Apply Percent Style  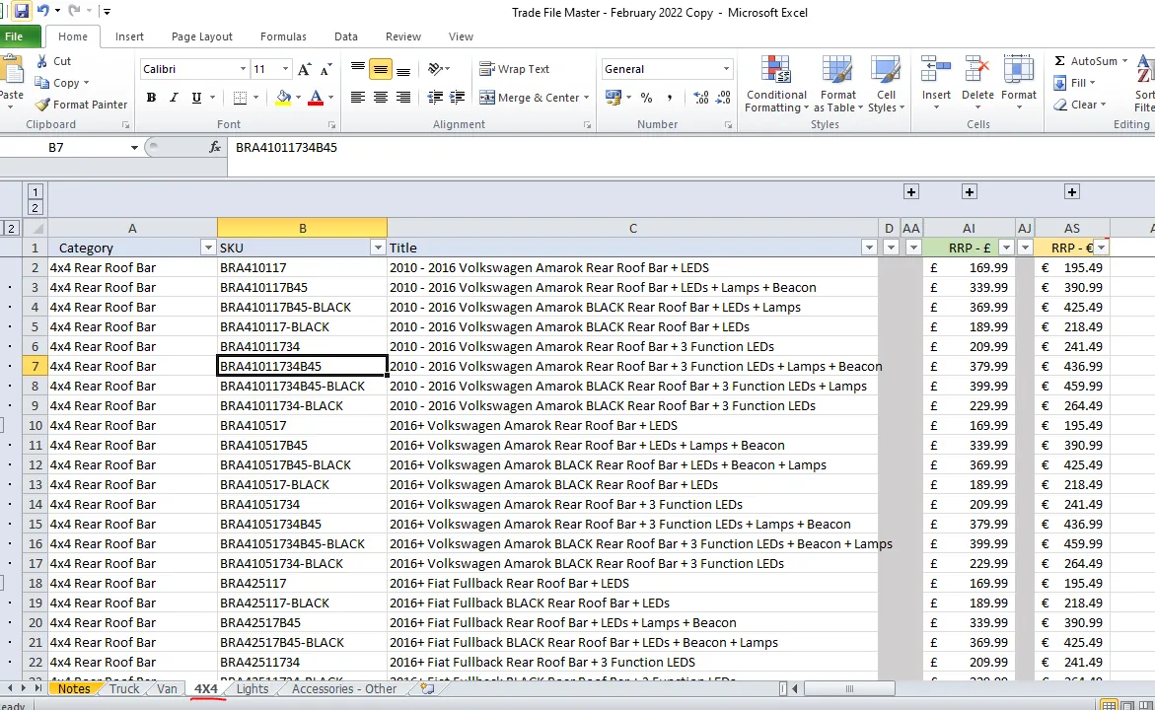point(647,98)
